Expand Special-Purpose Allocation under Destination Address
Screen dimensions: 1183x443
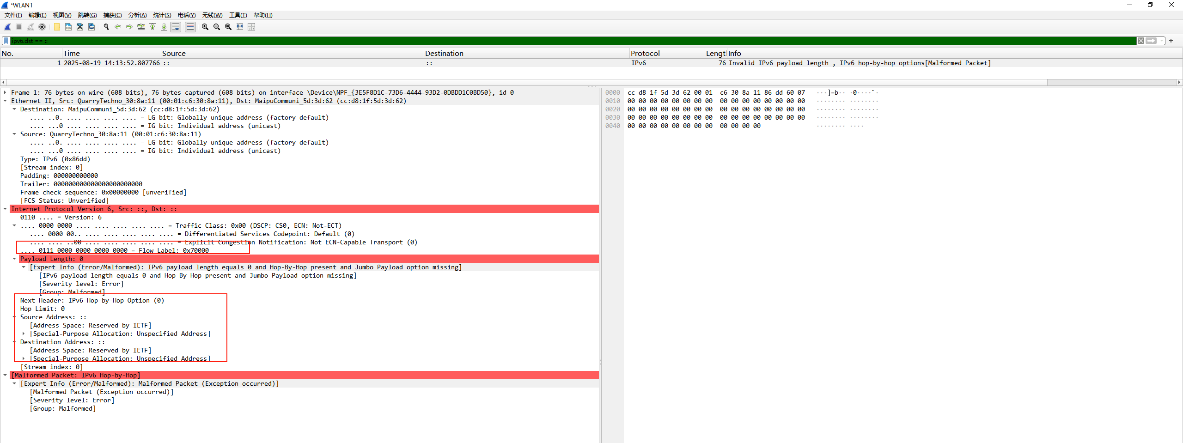pos(24,358)
